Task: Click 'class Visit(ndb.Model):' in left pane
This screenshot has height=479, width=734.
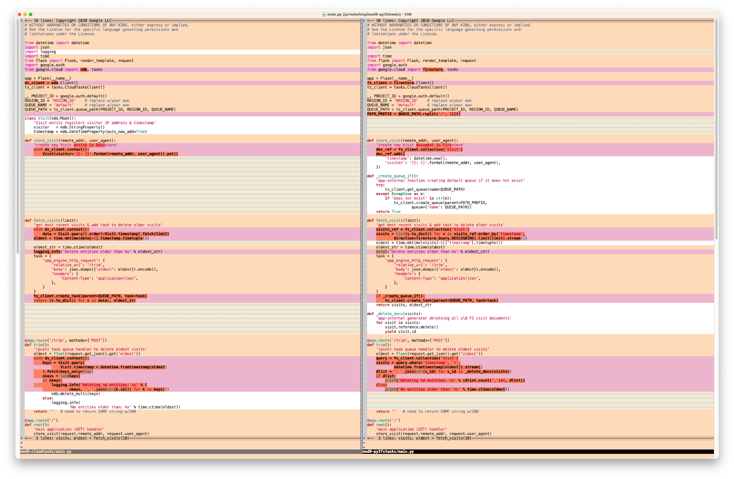Action: tap(50, 118)
